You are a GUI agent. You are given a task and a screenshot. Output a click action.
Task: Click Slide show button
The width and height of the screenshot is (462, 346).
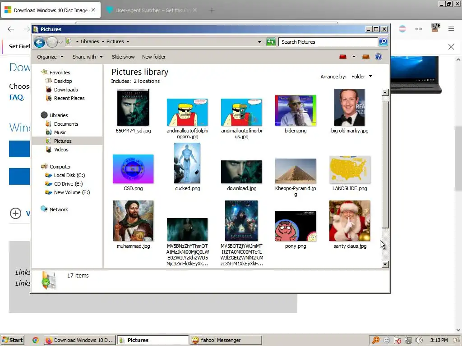point(123,57)
